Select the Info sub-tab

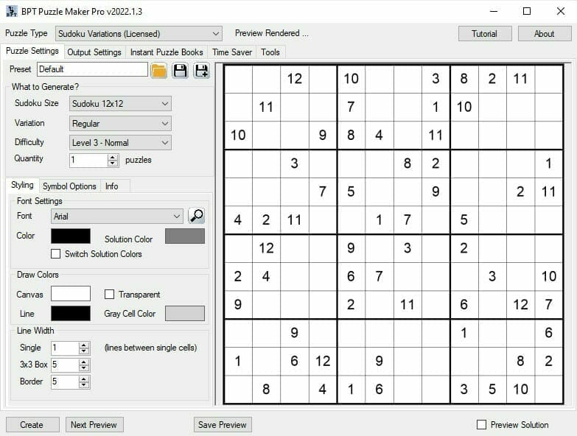(x=112, y=186)
